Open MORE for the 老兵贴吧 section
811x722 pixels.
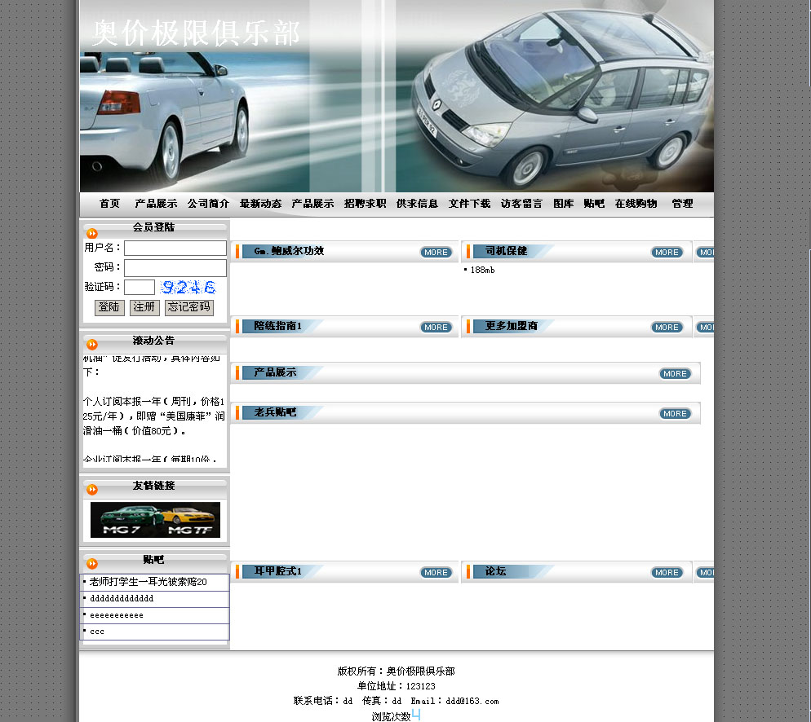(675, 414)
